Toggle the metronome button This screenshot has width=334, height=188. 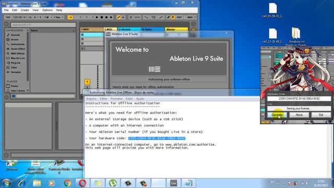point(46,17)
